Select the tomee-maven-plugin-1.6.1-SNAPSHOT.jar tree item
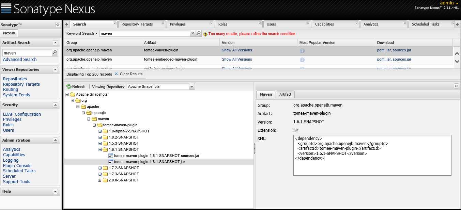 (x=150, y=162)
